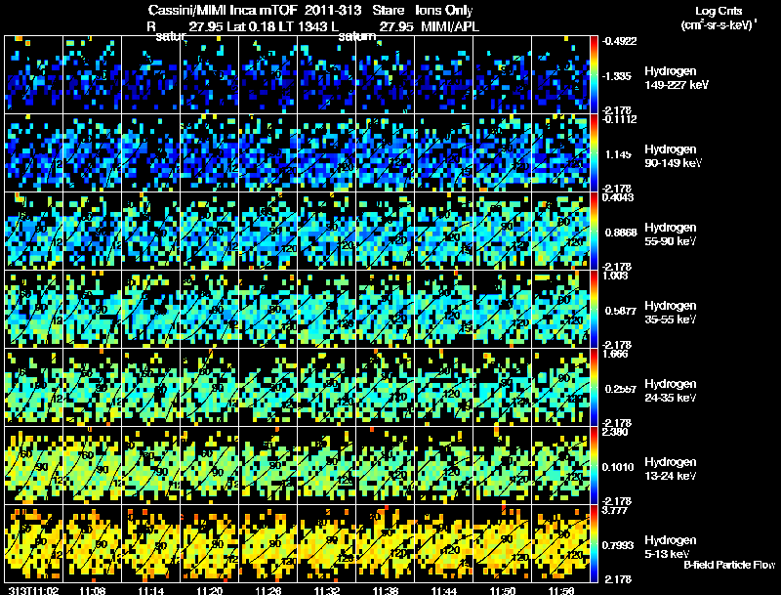781x595 pixels.
Task: Select the 'MIMI/APL' credit text
Action: coord(450,26)
